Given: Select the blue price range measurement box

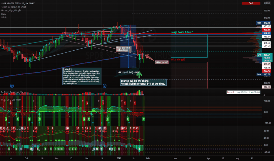Looking at the screenshot, I should [128, 46].
